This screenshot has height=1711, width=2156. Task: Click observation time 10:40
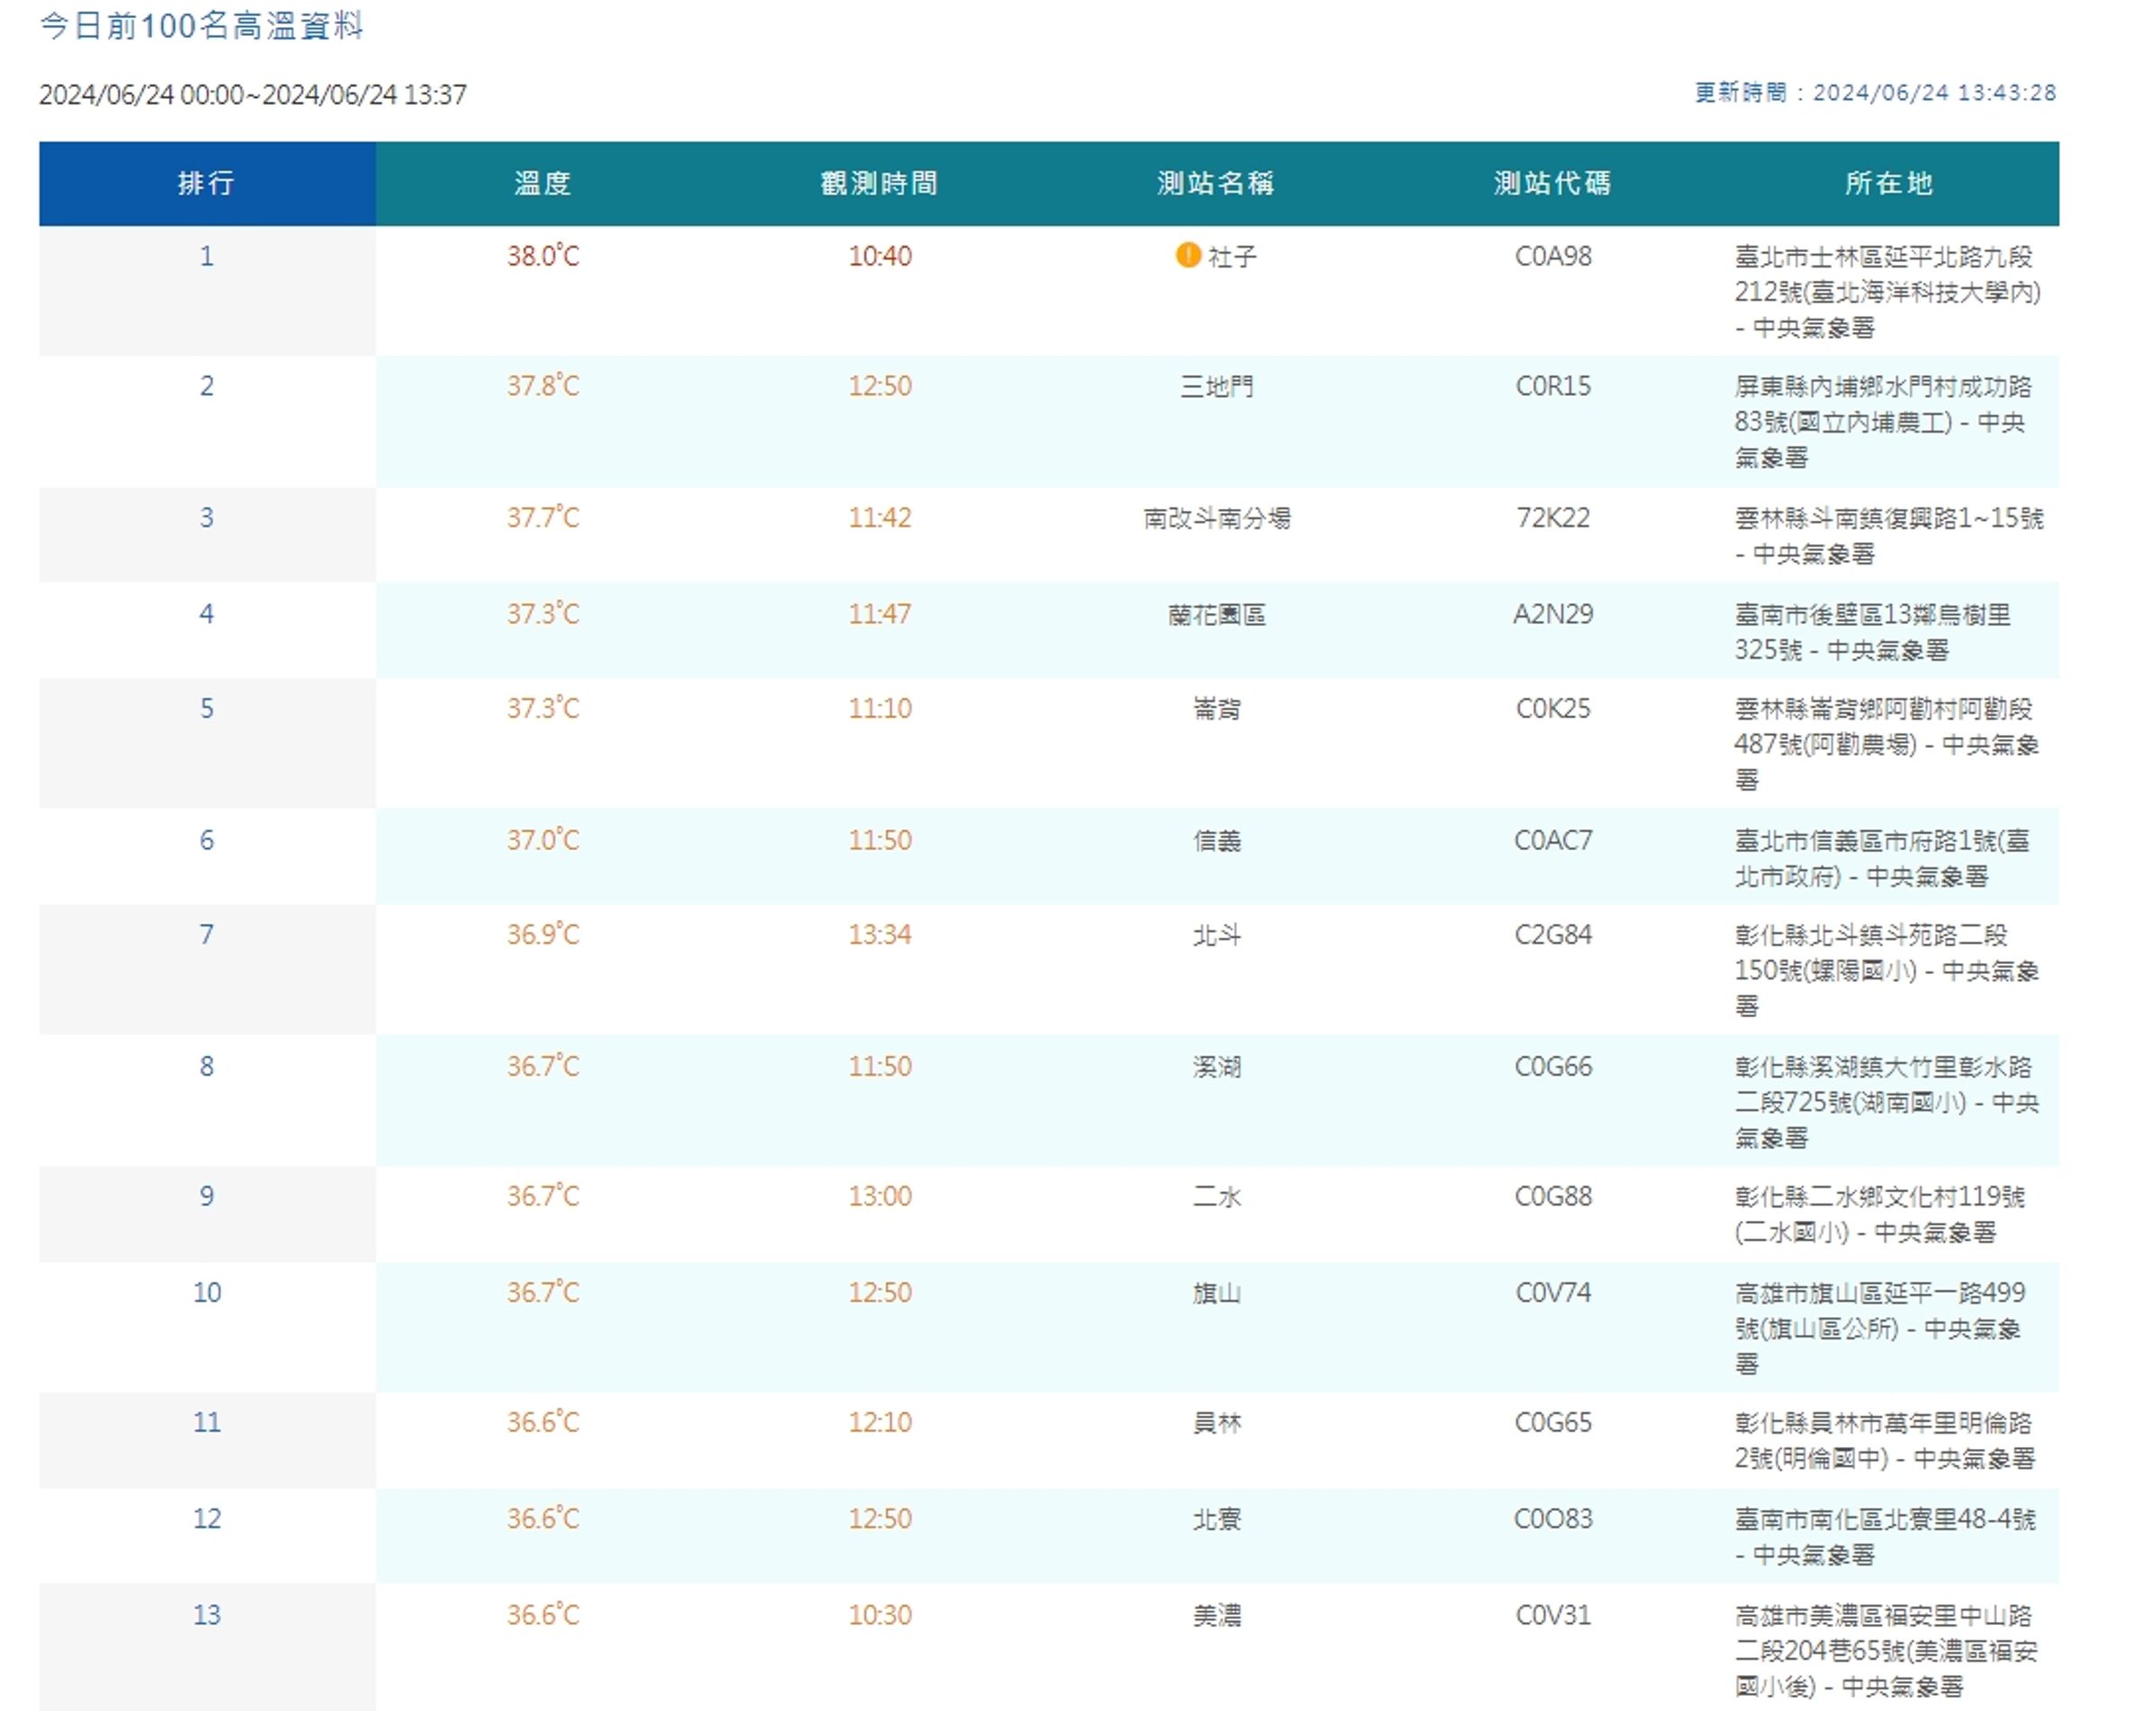tap(880, 256)
